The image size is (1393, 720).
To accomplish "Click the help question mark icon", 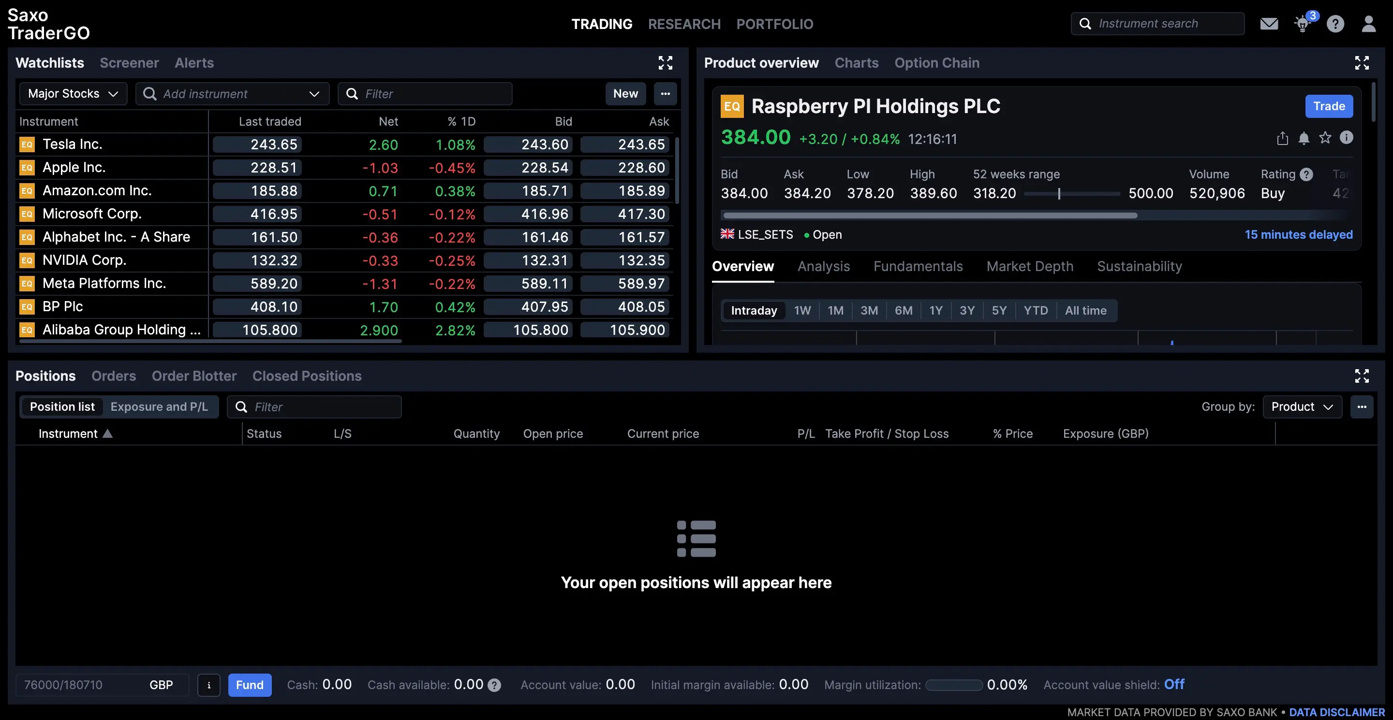I will pos(1335,24).
